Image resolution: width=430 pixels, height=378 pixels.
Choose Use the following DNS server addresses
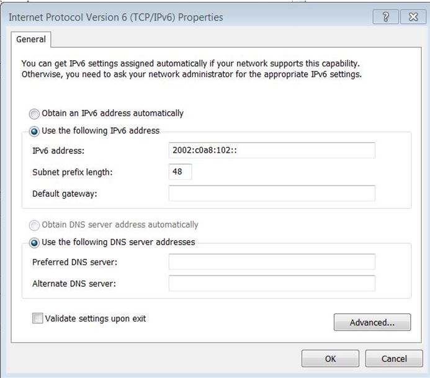[x=34, y=242]
